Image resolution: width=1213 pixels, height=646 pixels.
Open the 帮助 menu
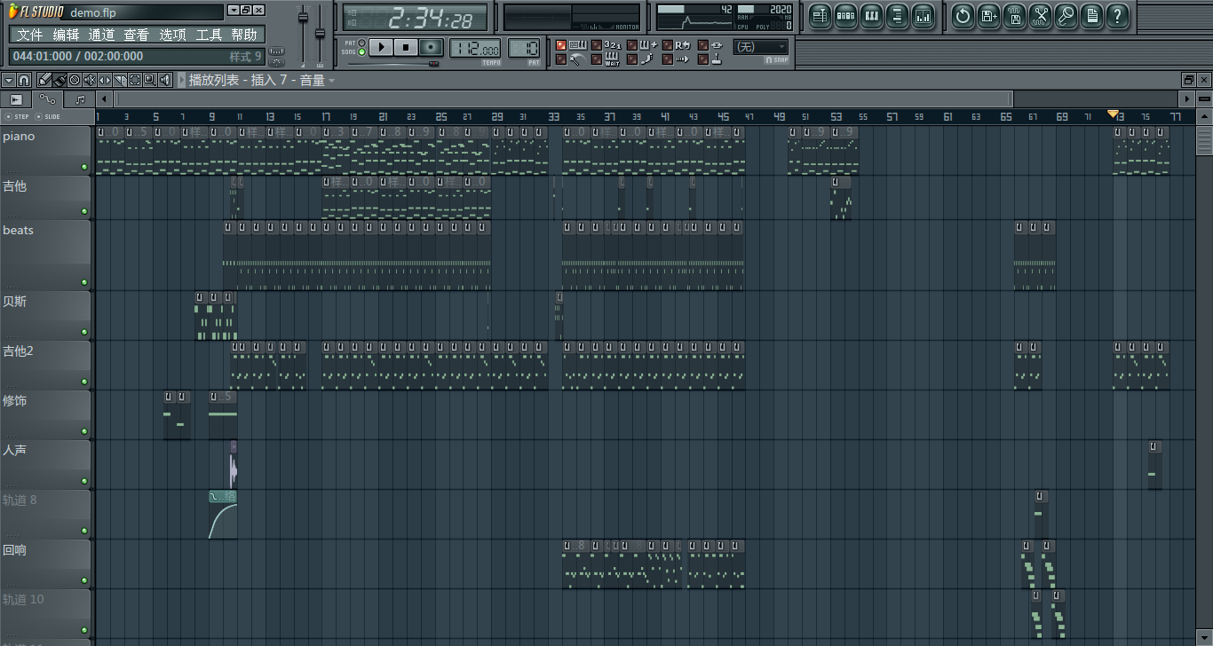(x=244, y=35)
